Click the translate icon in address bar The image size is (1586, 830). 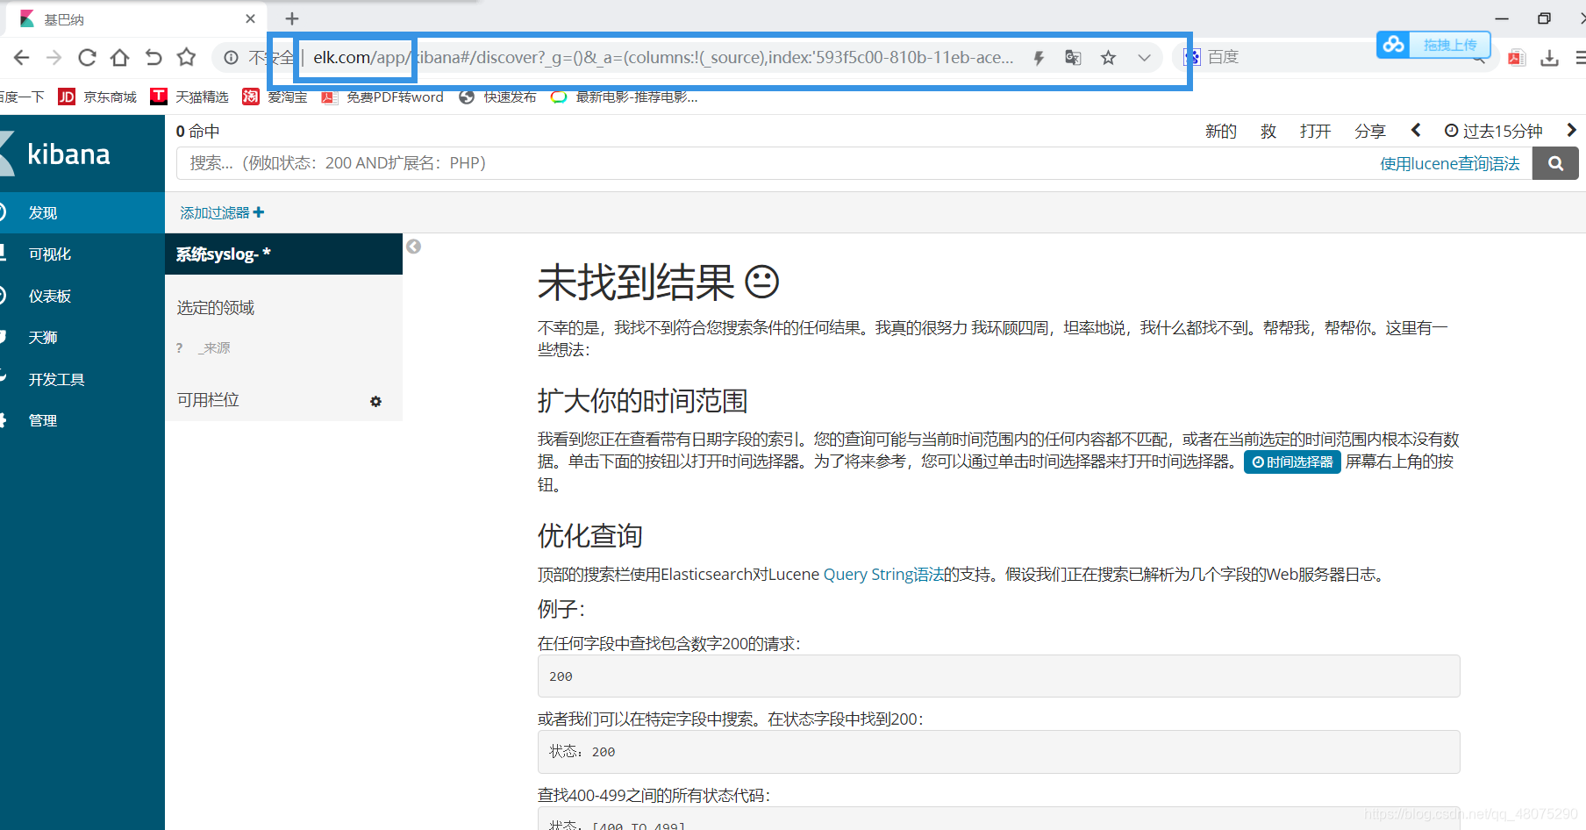click(x=1073, y=58)
